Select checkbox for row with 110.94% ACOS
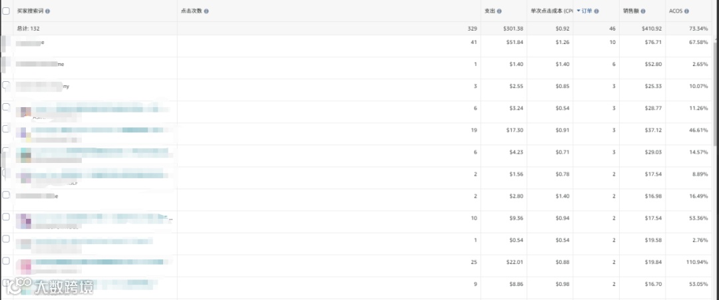 6,261
